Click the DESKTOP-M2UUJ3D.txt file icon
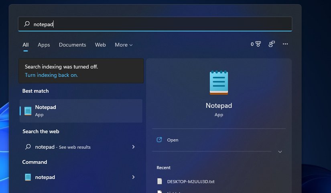Screen dimensions: 331x193 (x=160, y=181)
